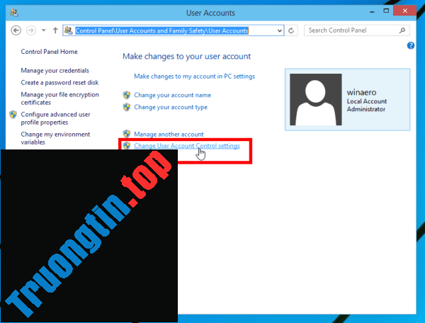Click the winaero account name text
The height and width of the screenshot is (323, 425).
[x=361, y=92]
